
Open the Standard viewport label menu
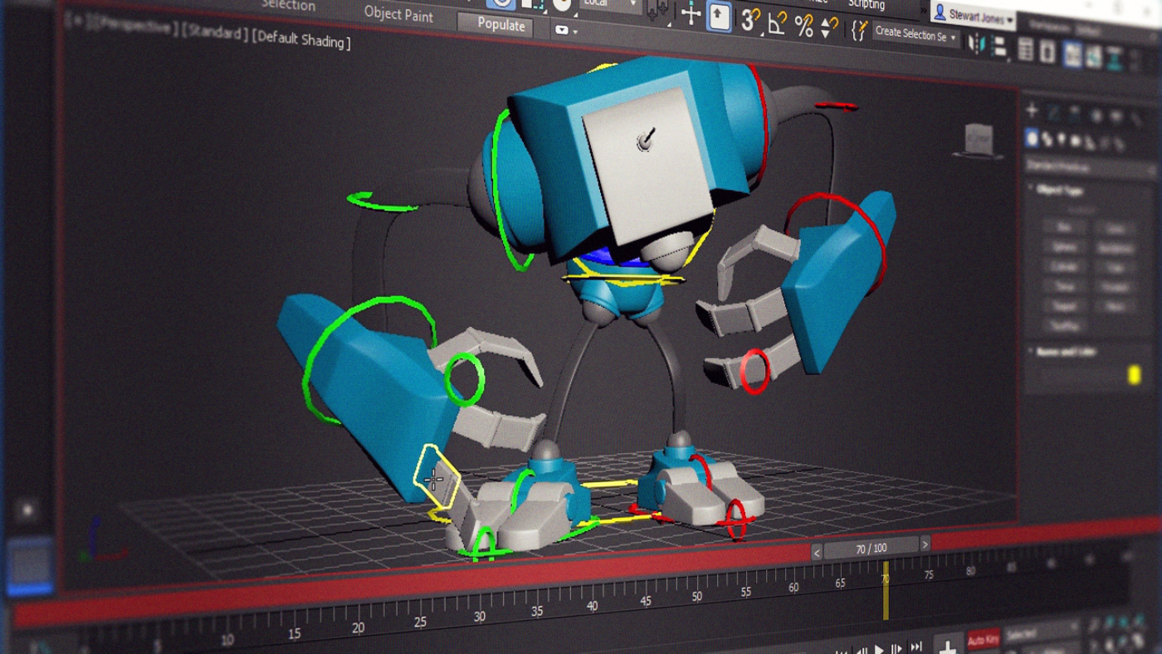214,34
